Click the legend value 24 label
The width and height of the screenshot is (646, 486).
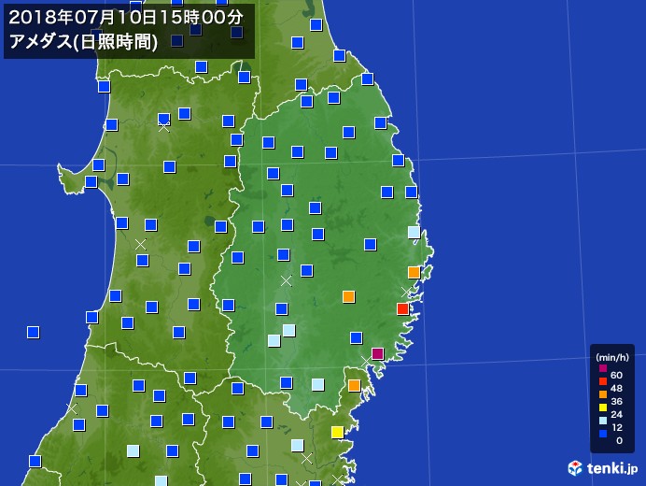click(616, 414)
